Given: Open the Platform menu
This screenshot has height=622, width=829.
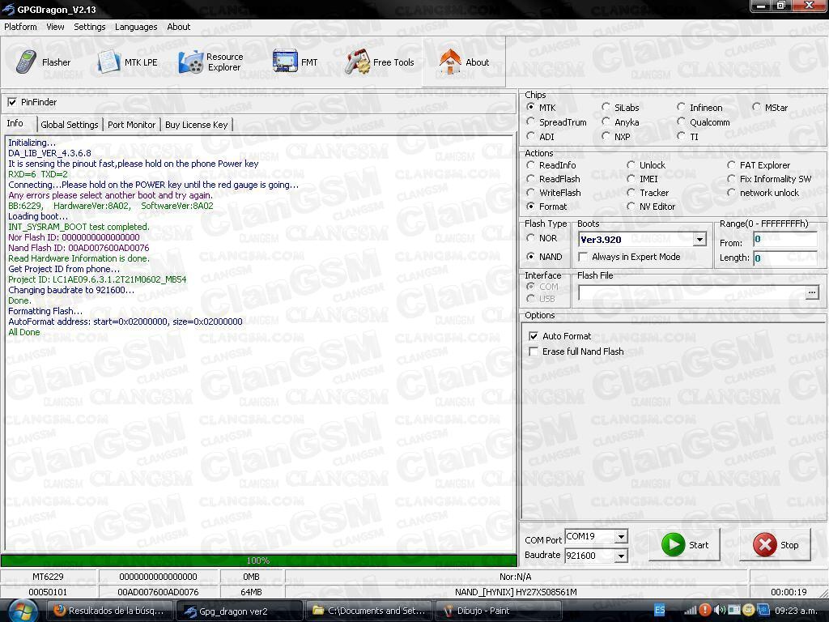Looking at the screenshot, I should tap(20, 27).
